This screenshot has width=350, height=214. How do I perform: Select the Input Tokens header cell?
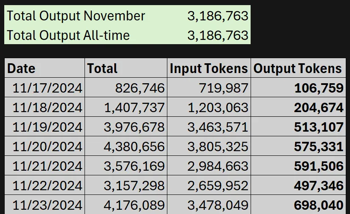coord(209,68)
